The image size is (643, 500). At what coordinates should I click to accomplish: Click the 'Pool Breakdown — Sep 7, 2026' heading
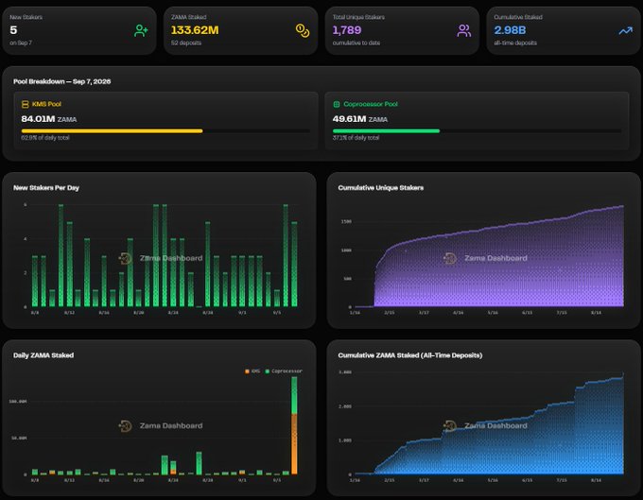61,81
